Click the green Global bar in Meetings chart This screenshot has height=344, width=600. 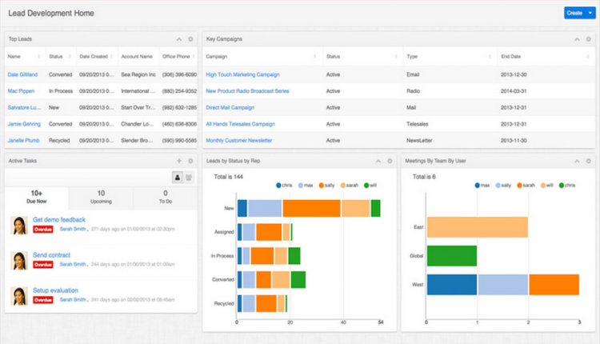point(452,255)
